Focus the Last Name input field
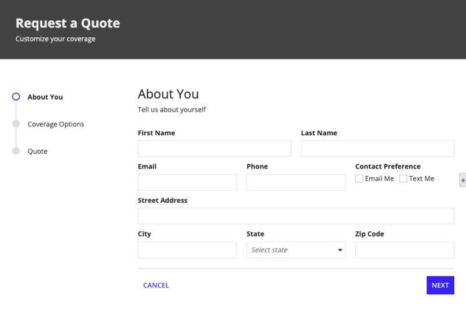 [x=377, y=148]
